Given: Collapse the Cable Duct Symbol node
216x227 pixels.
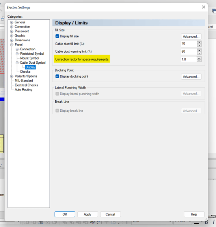Looking at the screenshot, I should tap(17, 63).
